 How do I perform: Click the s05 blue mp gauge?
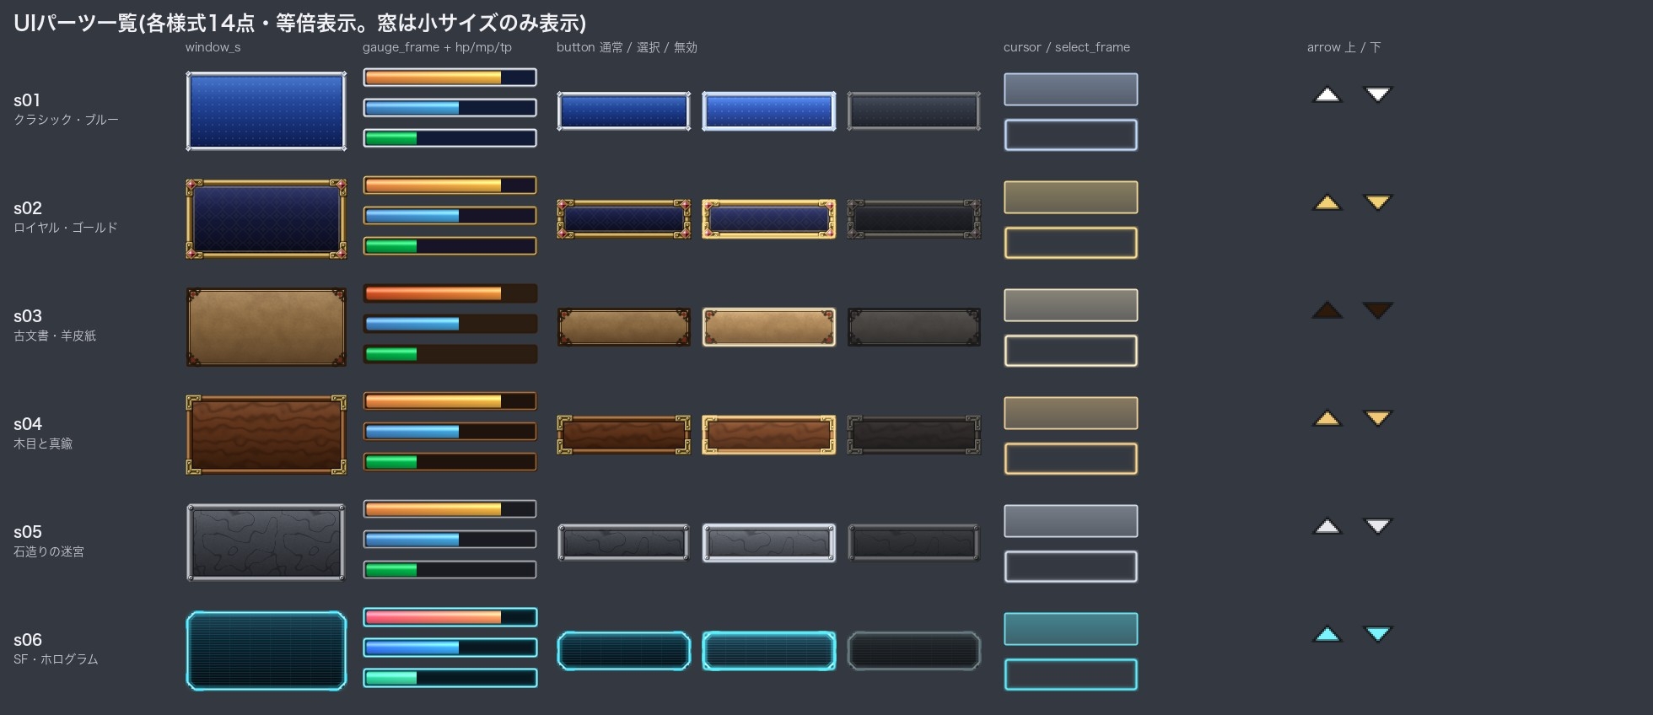click(x=450, y=540)
